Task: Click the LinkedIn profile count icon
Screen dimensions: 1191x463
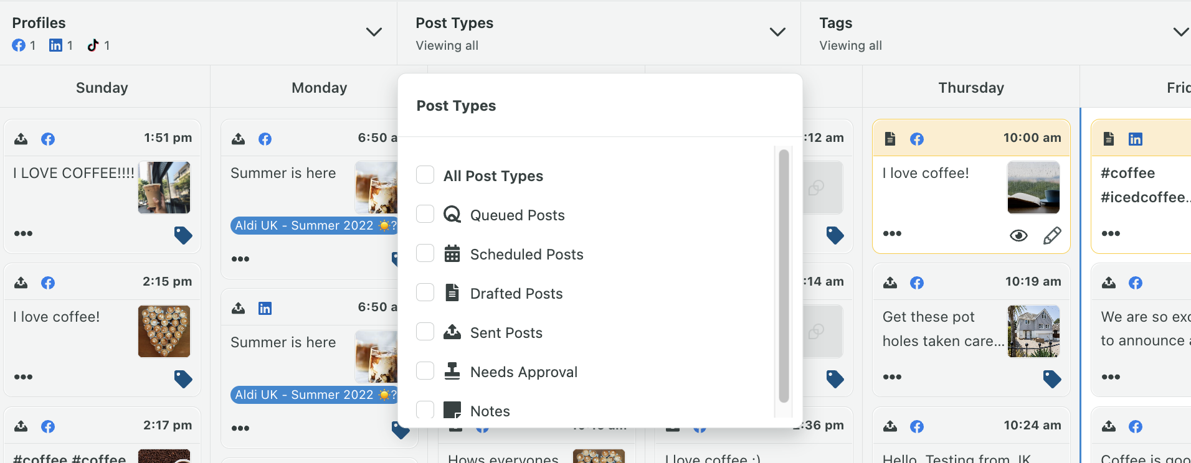Action: 55,45
